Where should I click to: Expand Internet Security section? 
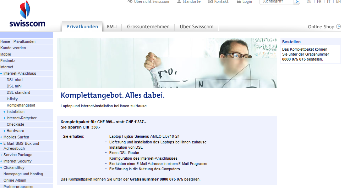point(1,161)
